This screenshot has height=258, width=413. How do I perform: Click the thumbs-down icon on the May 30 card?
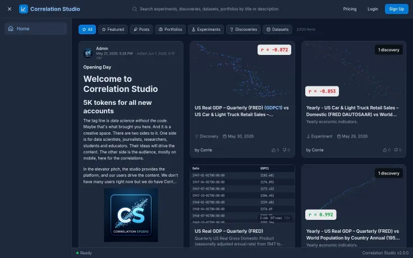(284, 150)
